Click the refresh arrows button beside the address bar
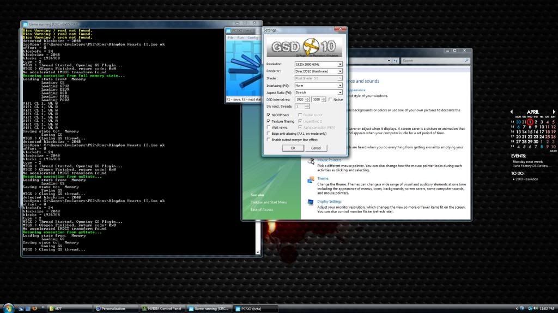The height and width of the screenshot is (313, 558). point(396,61)
